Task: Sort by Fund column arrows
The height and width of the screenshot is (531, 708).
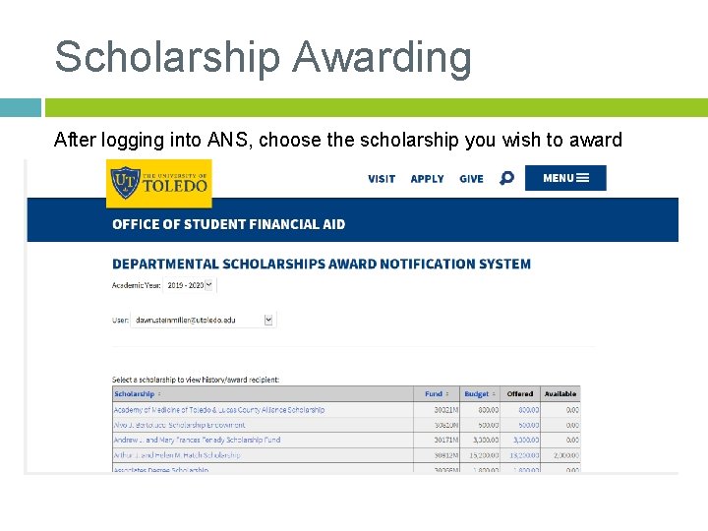Action: [x=447, y=394]
